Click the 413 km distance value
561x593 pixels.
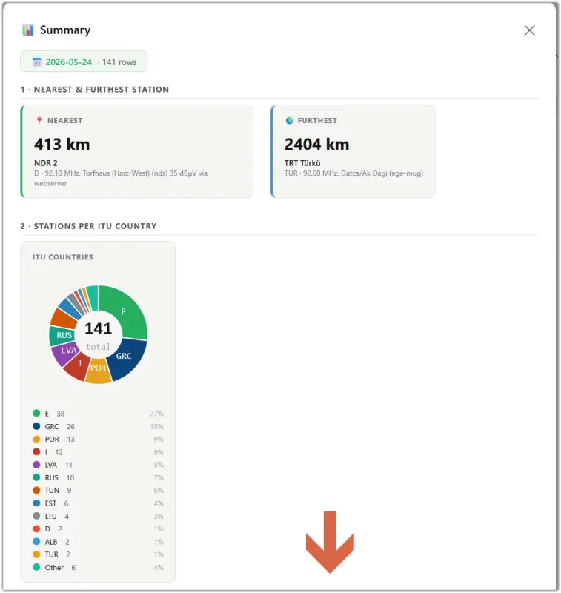(62, 144)
